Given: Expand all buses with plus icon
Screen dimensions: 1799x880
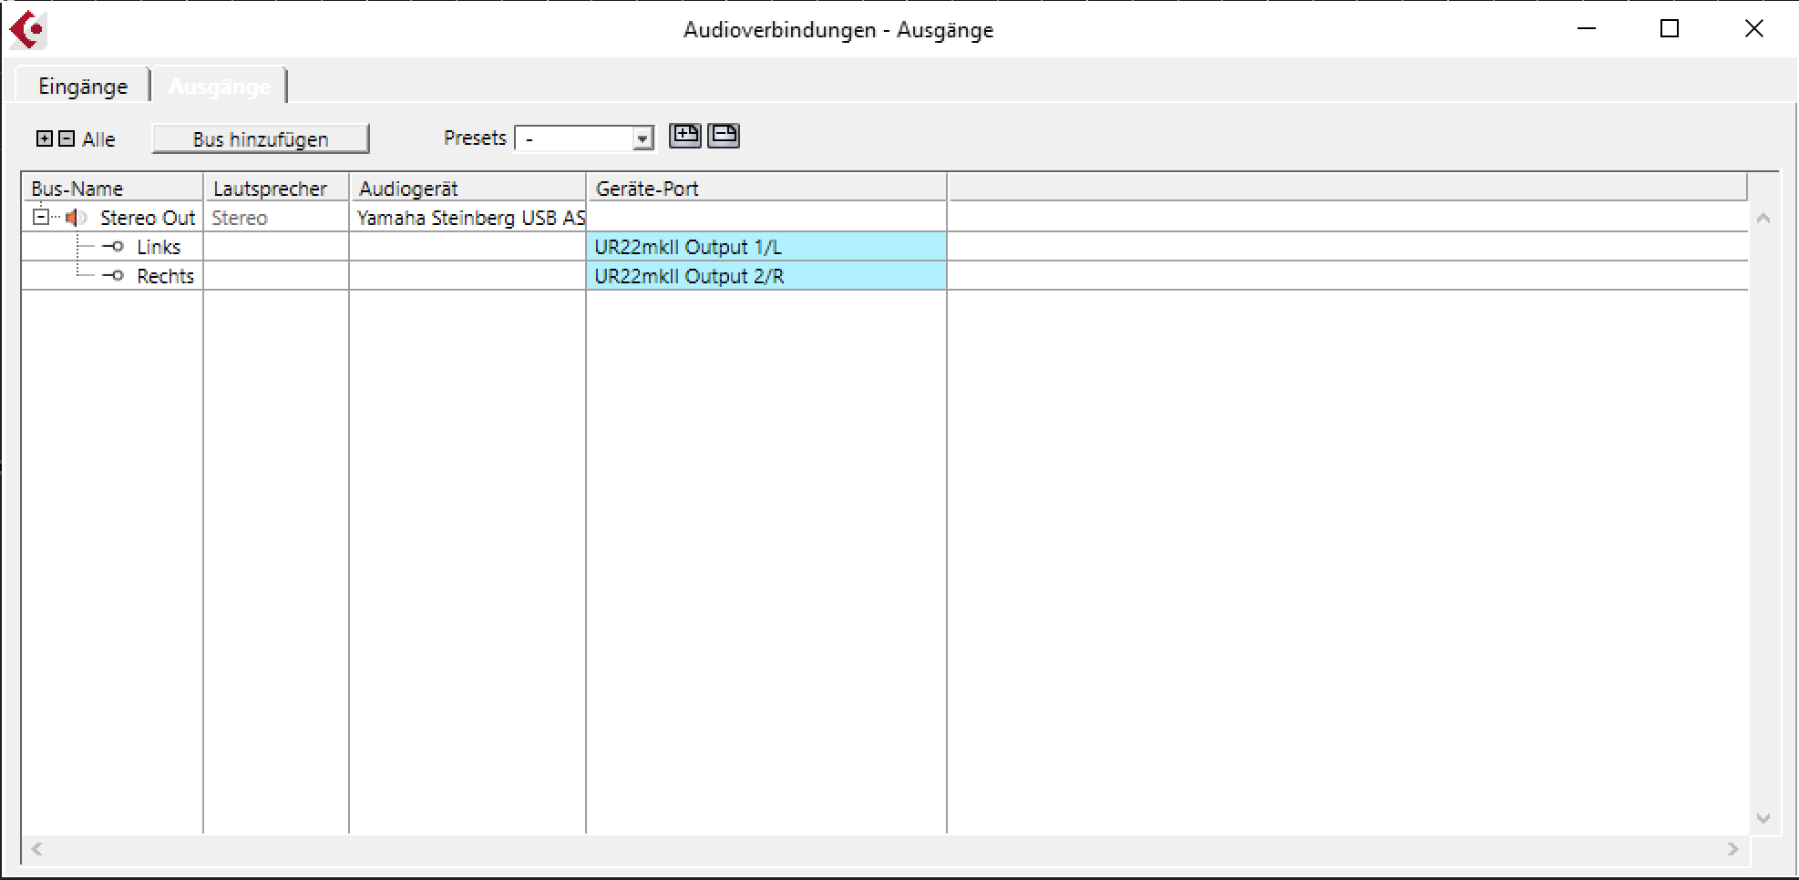Looking at the screenshot, I should pos(44,138).
